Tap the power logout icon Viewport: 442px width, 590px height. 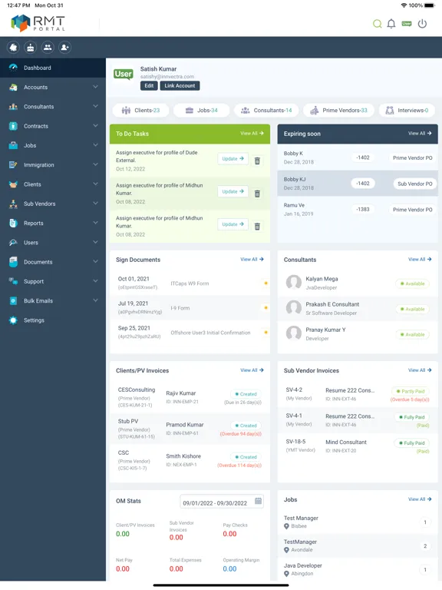[x=422, y=24]
